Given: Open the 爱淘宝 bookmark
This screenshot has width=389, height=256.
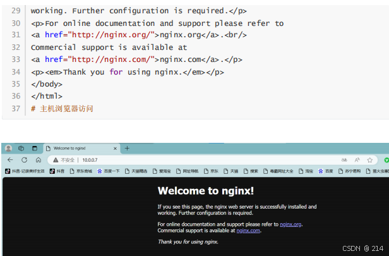Looking at the screenshot, I should [162, 171].
